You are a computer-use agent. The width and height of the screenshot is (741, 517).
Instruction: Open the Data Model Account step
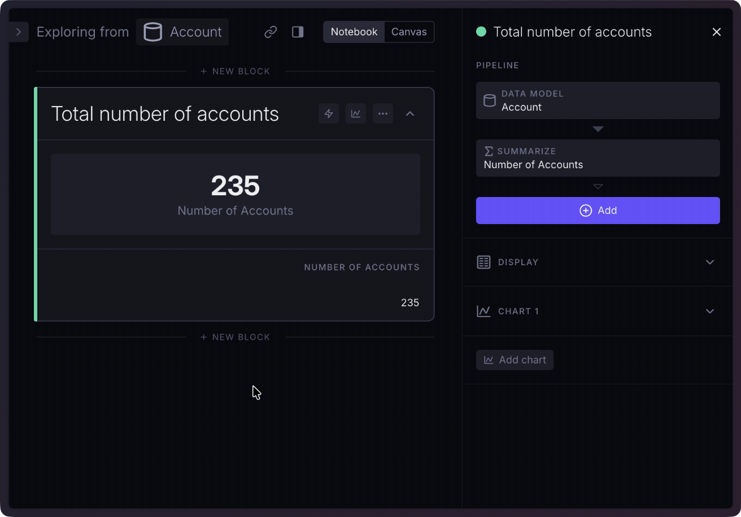pos(598,100)
